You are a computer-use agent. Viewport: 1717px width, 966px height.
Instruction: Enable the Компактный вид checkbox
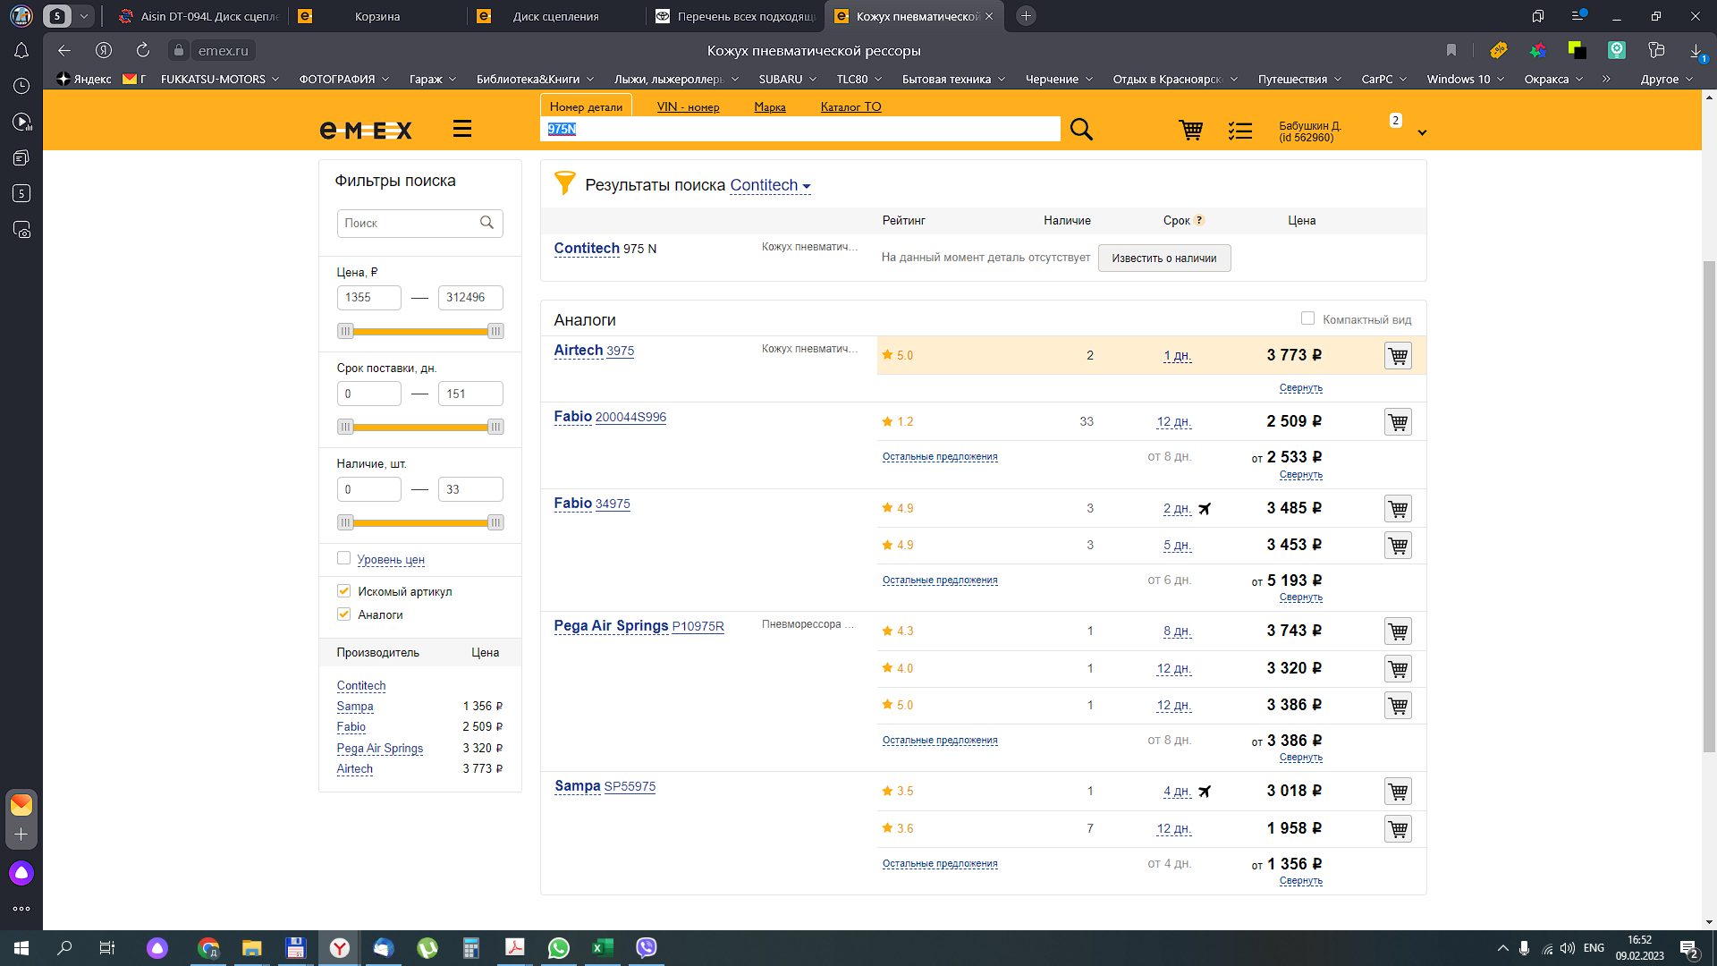tap(1307, 318)
